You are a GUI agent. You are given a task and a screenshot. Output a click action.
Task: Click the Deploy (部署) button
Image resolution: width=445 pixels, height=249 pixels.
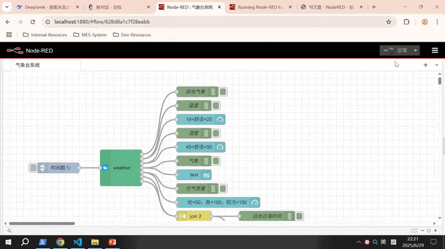point(395,51)
